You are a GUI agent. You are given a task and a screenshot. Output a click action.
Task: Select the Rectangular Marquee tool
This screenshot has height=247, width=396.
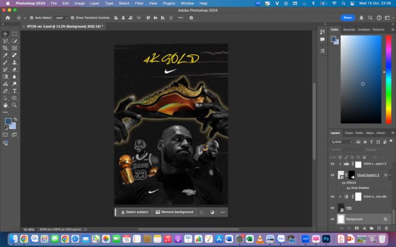pyautogui.click(x=14, y=34)
